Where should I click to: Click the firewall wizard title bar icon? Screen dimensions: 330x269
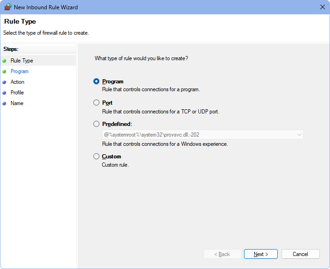click(8, 7)
